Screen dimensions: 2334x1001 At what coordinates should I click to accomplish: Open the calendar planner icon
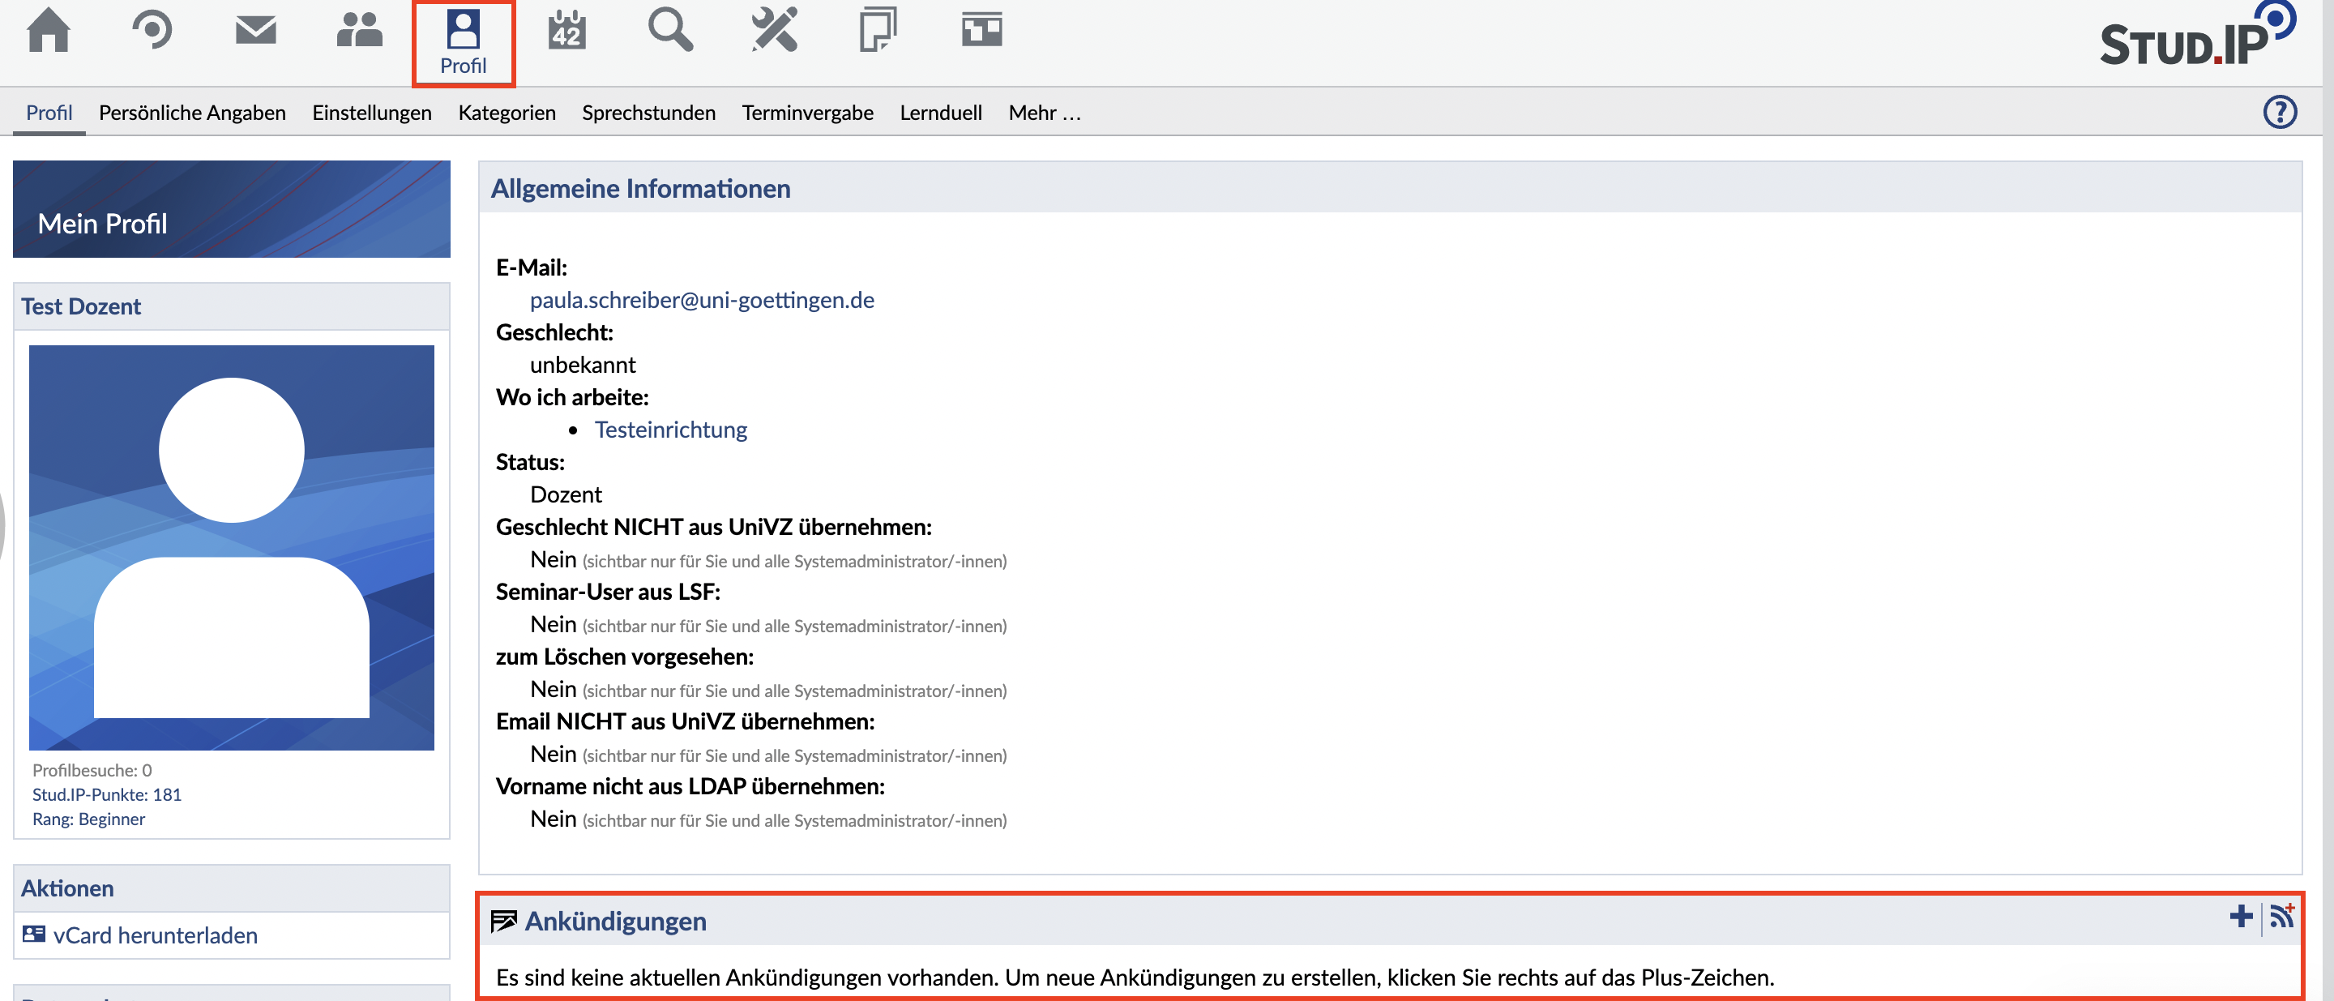(567, 31)
